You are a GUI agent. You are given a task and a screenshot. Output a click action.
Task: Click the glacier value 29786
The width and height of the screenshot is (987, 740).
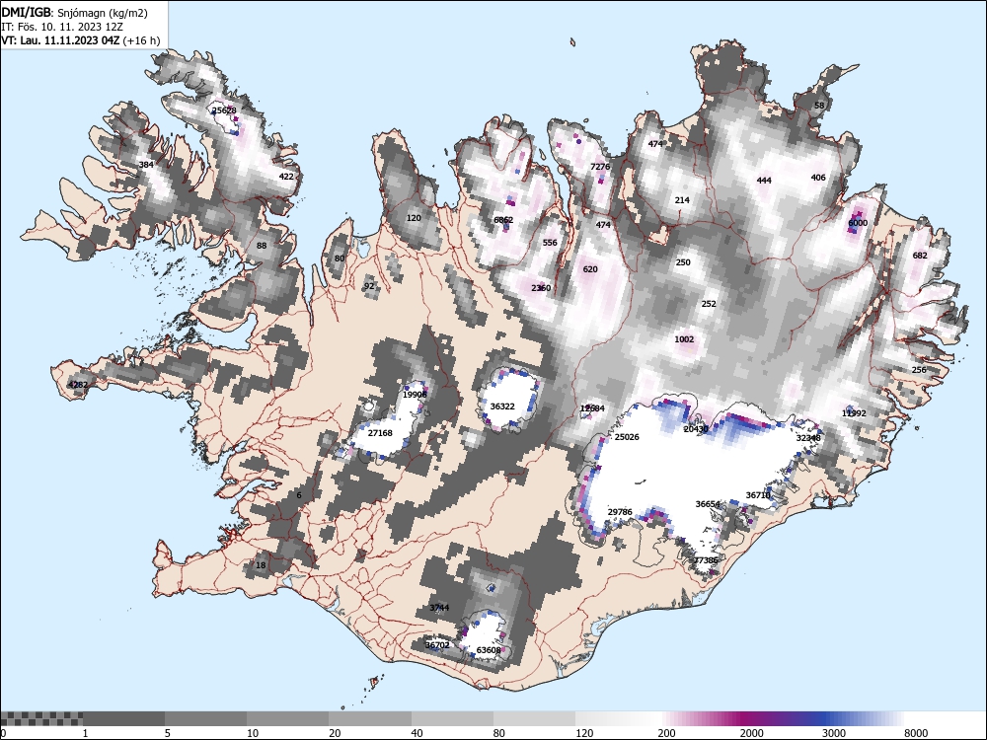tap(620, 511)
